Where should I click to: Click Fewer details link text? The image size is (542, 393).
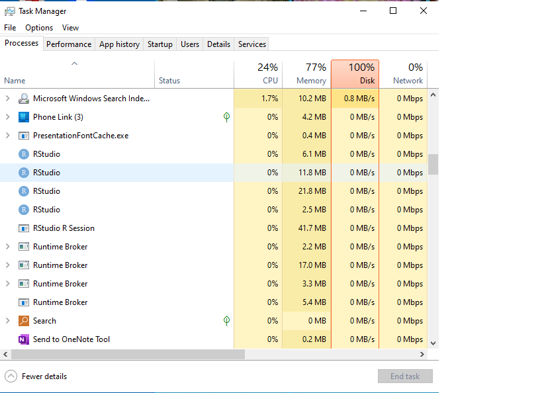click(x=44, y=376)
